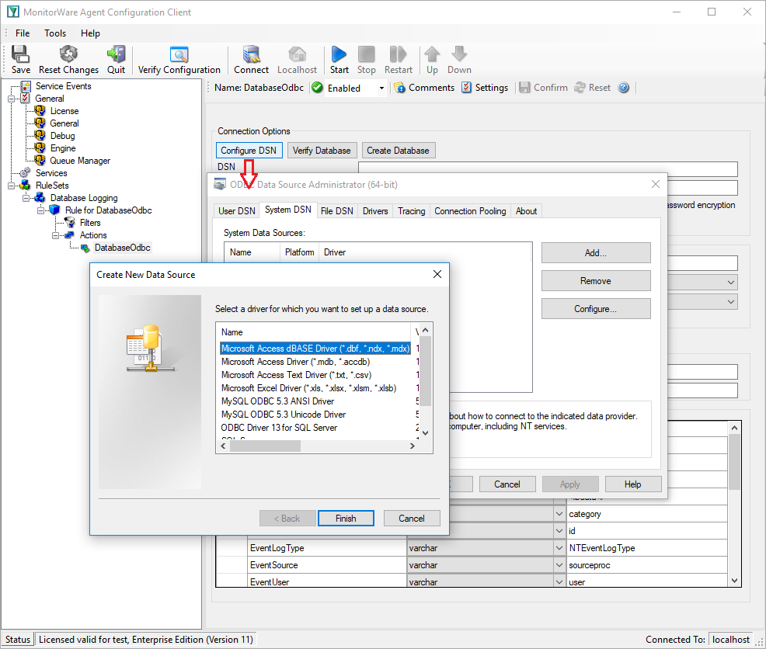This screenshot has height=649, width=766.
Task: Collapse the Actions tree node
Action: (55, 235)
